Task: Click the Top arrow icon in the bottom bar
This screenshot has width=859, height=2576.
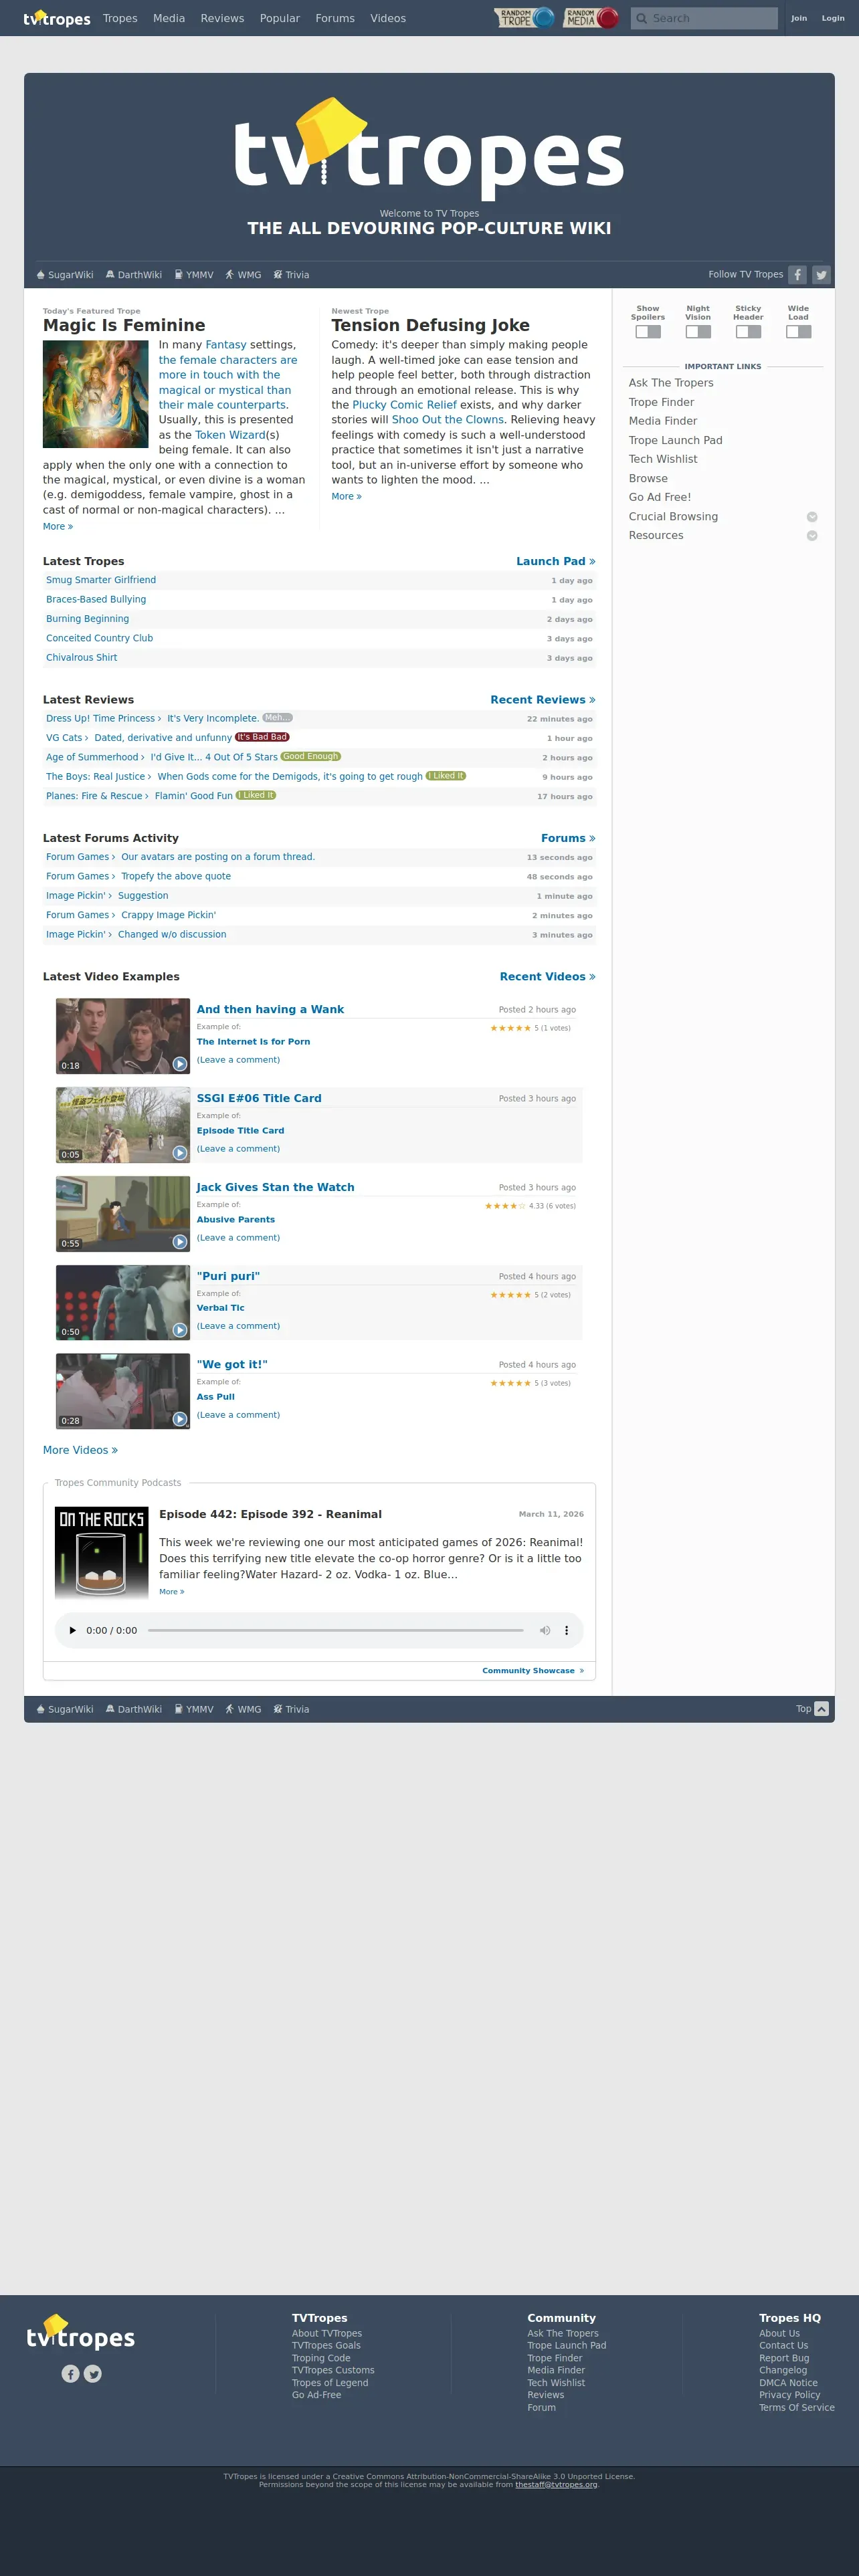Action: [821, 1709]
